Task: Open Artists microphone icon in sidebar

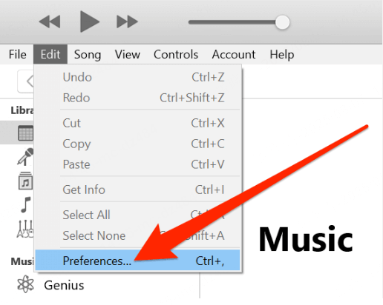Action: point(25,156)
